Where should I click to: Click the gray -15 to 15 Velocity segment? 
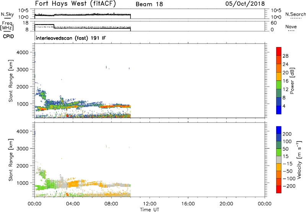click(x=279, y=160)
